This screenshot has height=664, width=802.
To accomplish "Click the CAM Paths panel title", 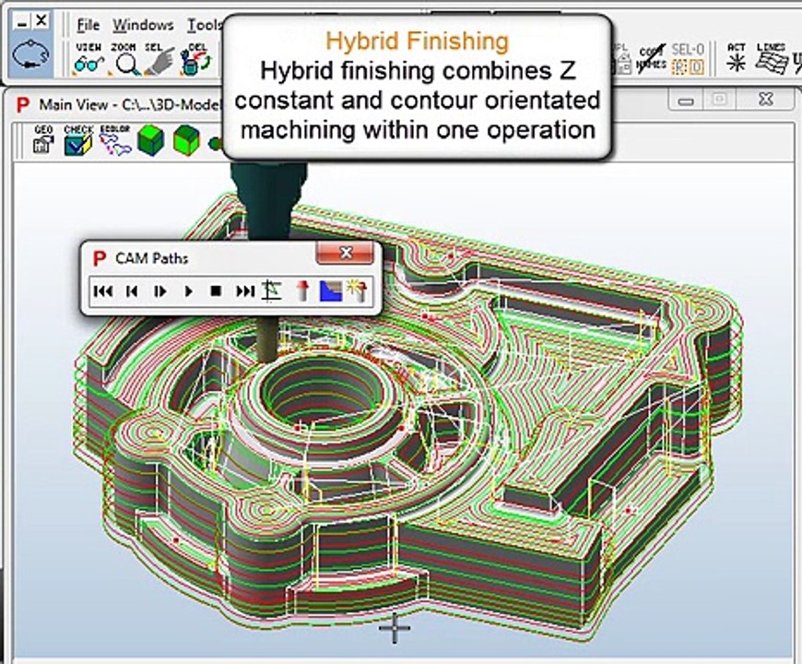I will point(152,258).
